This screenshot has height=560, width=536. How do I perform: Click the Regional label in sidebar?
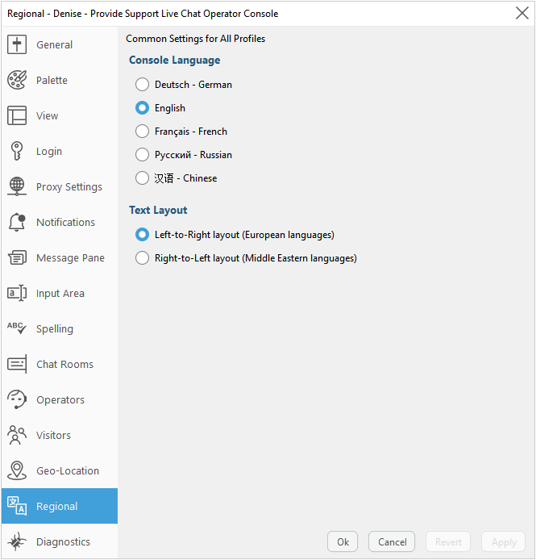[x=56, y=507]
